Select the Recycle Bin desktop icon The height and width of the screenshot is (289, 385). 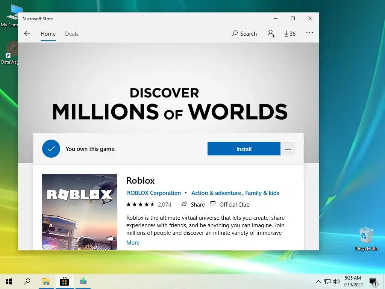coord(366,239)
